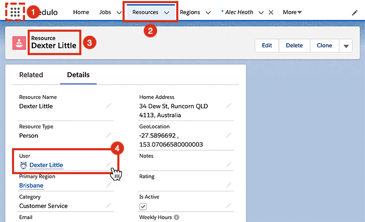The image size is (365, 222).
Task: Click the Weekly Hours info icon
Action: point(177,217)
